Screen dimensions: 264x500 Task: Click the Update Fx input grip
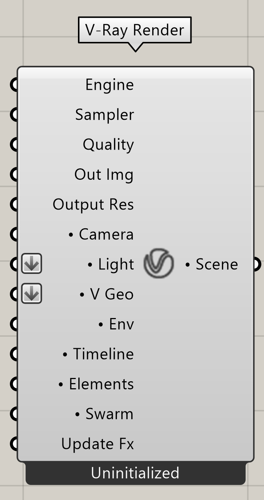14,444
